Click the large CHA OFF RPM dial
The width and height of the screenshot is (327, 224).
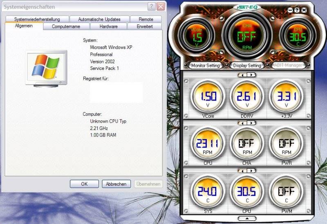click(x=247, y=36)
